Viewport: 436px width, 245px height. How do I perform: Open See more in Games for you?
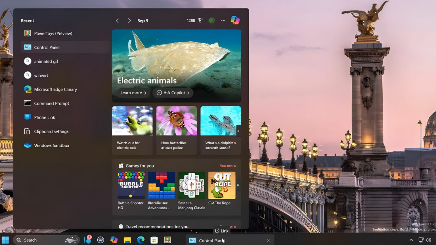coord(228,166)
